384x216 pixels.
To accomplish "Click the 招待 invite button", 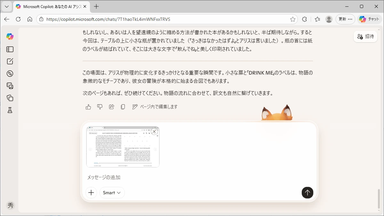I will coord(365,36).
